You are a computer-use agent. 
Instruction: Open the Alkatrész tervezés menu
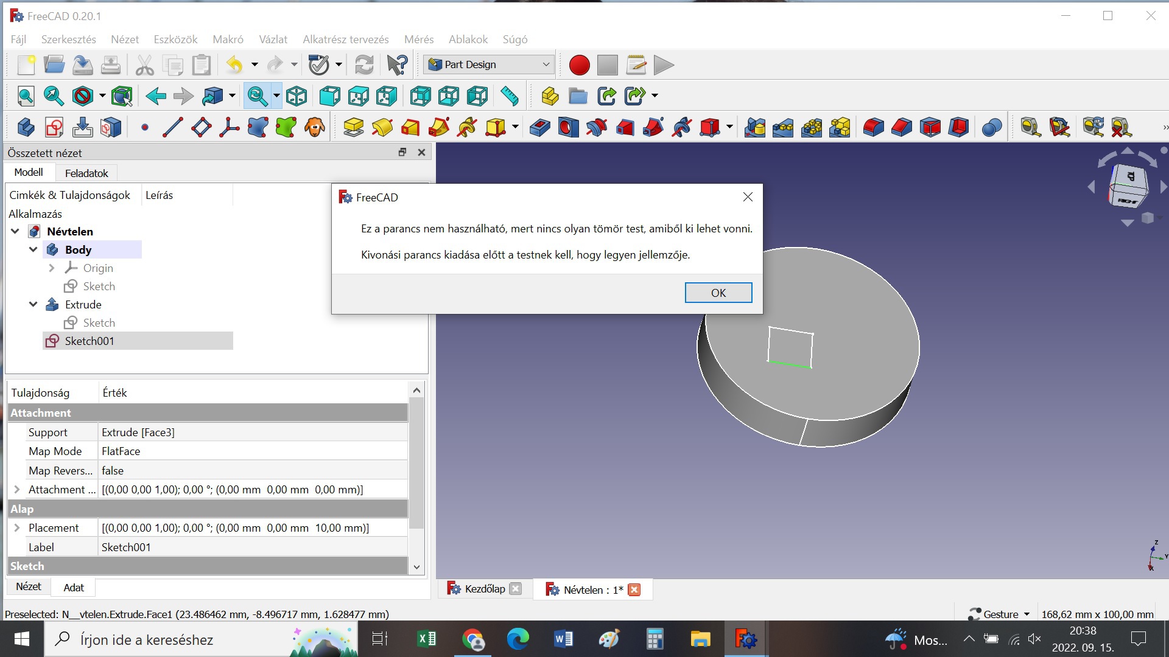345,40
